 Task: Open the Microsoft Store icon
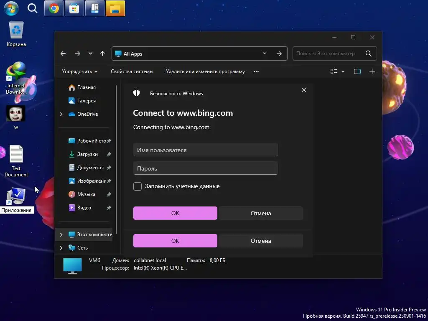click(x=74, y=8)
